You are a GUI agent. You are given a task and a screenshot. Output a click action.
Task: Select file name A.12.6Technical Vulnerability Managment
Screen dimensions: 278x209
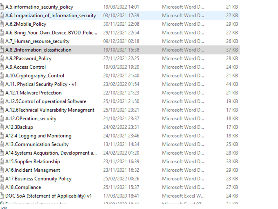[50, 110]
